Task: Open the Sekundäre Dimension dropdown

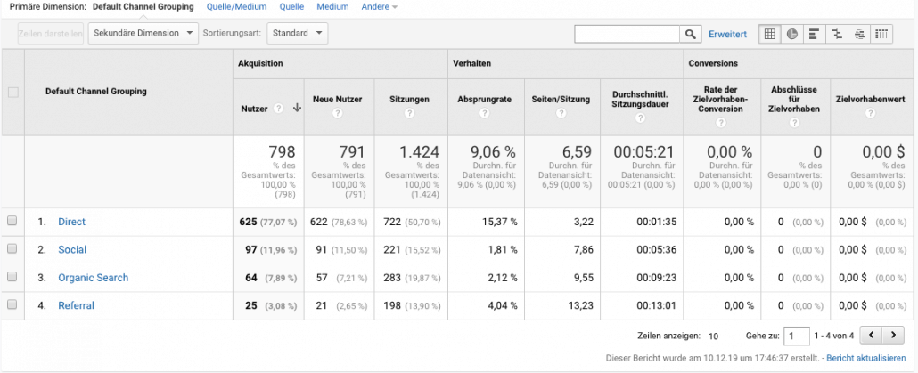Action: tap(143, 34)
